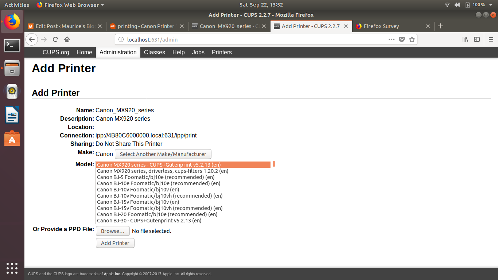Reload the page with the refresh icon
The height and width of the screenshot is (280, 498).
(55, 39)
